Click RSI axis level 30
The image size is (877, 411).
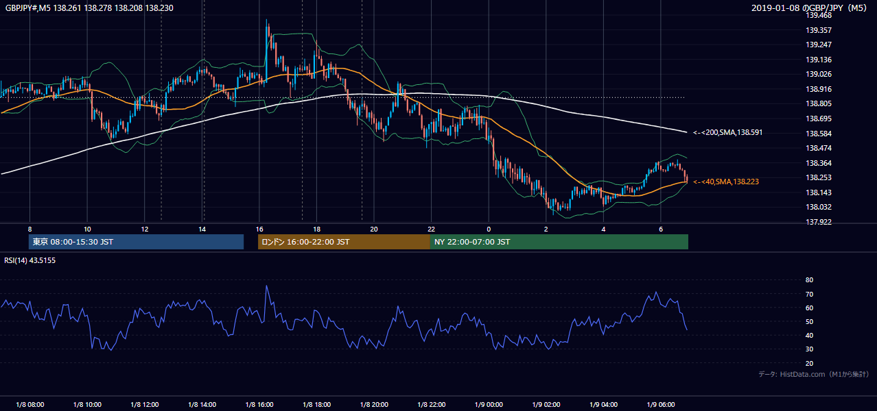pos(809,349)
